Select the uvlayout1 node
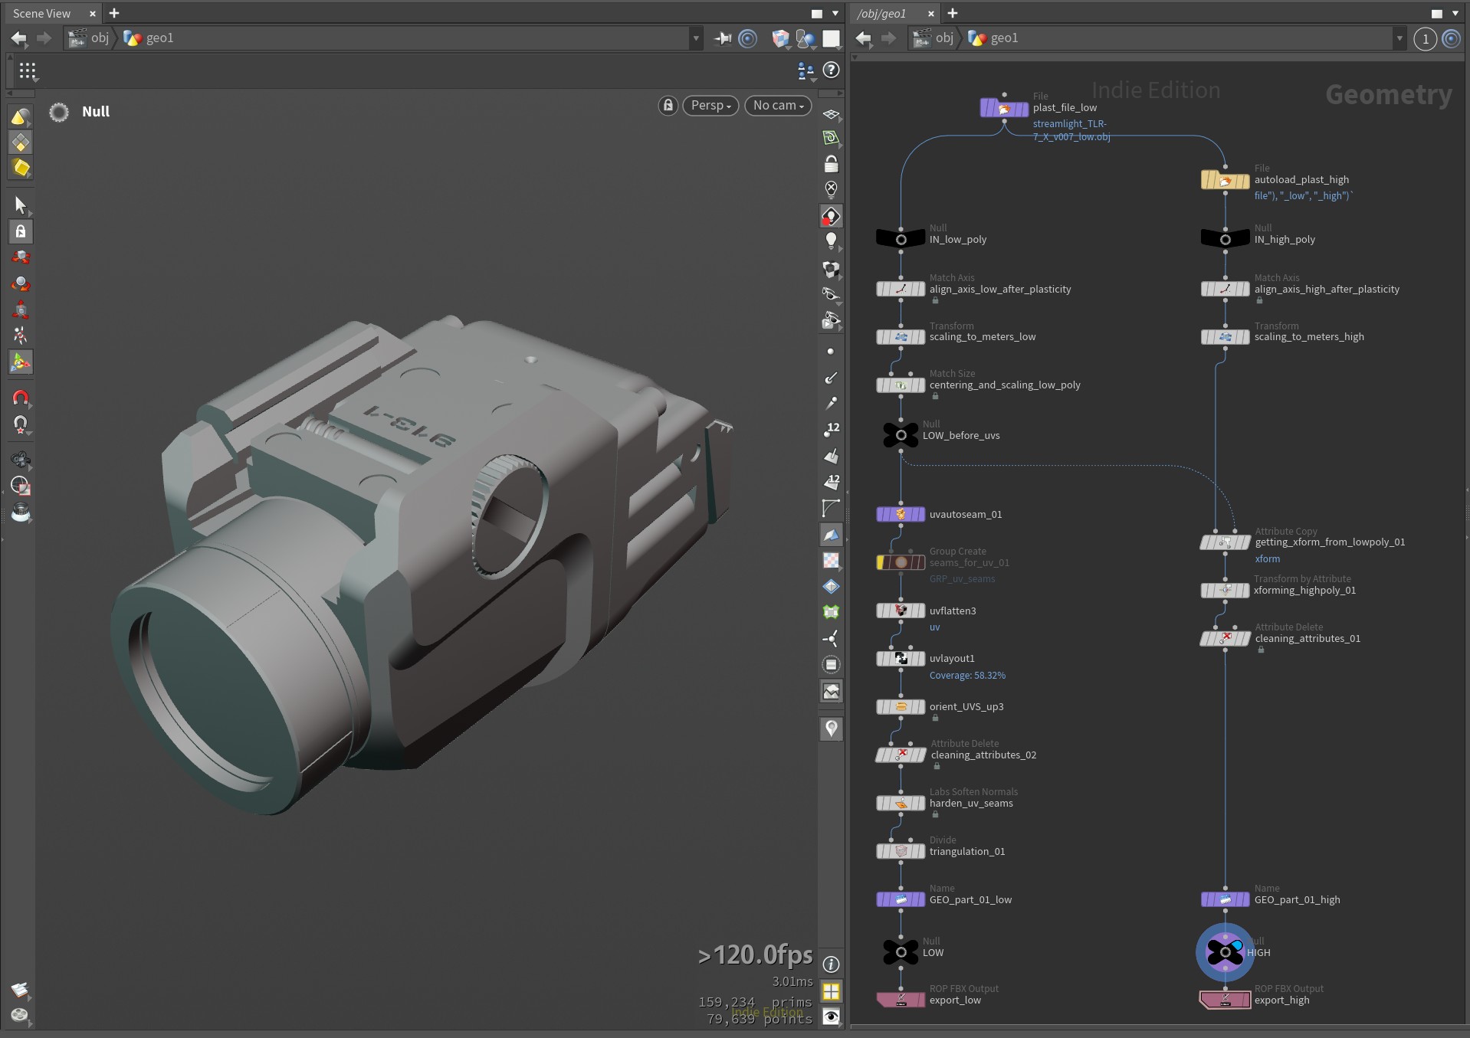 click(x=901, y=659)
